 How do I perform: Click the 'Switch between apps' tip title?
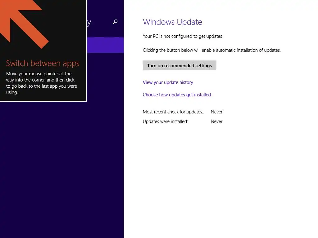[x=43, y=63]
